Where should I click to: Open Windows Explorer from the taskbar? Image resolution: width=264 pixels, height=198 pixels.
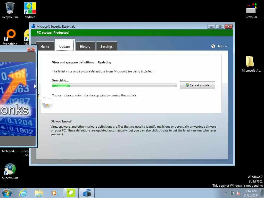click(39, 193)
